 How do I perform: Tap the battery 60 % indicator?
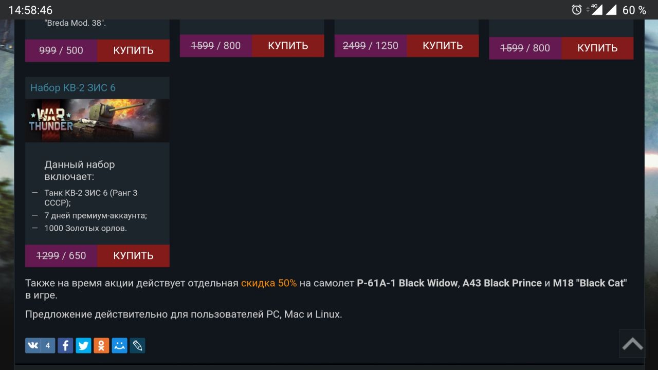pos(634,10)
